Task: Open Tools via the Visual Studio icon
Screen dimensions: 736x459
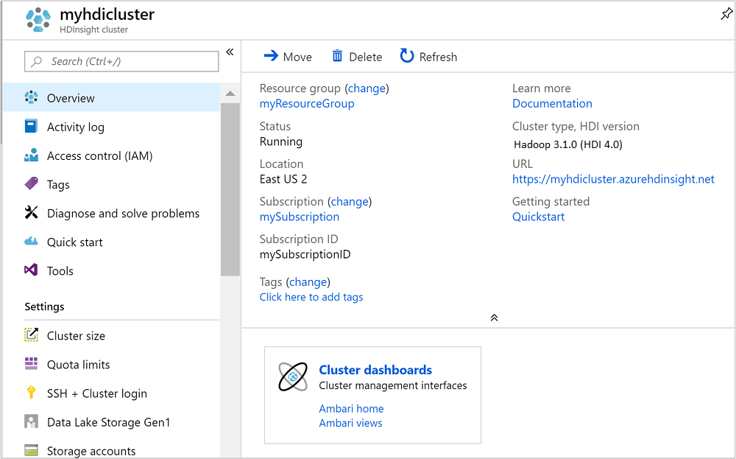Action: pyautogui.click(x=31, y=270)
